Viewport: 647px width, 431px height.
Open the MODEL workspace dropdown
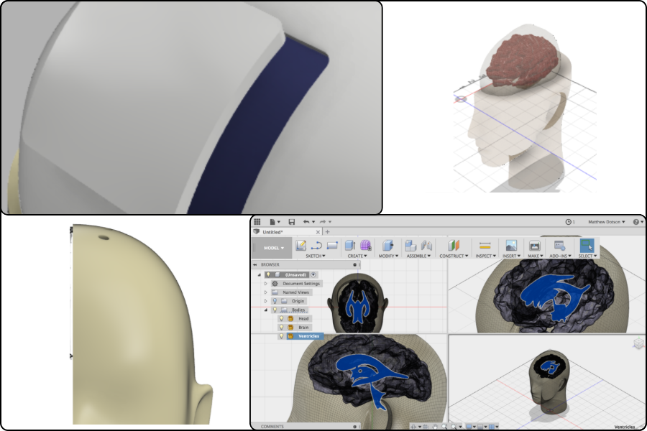coord(274,248)
